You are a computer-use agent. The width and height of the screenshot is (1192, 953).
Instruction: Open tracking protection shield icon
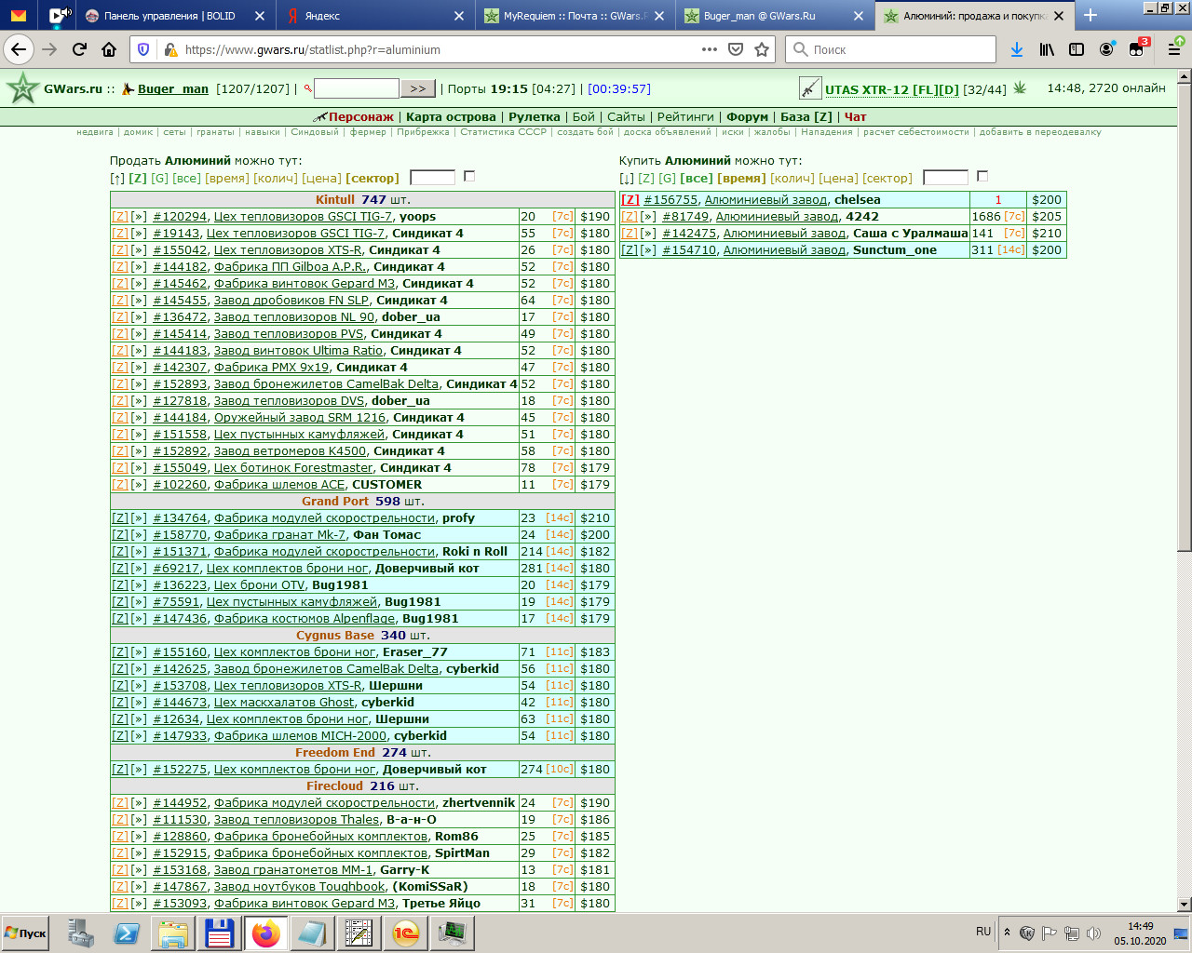pyautogui.click(x=142, y=49)
